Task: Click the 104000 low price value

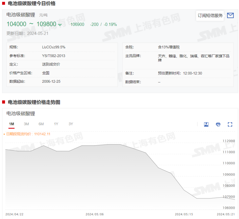Action: (x=16, y=24)
